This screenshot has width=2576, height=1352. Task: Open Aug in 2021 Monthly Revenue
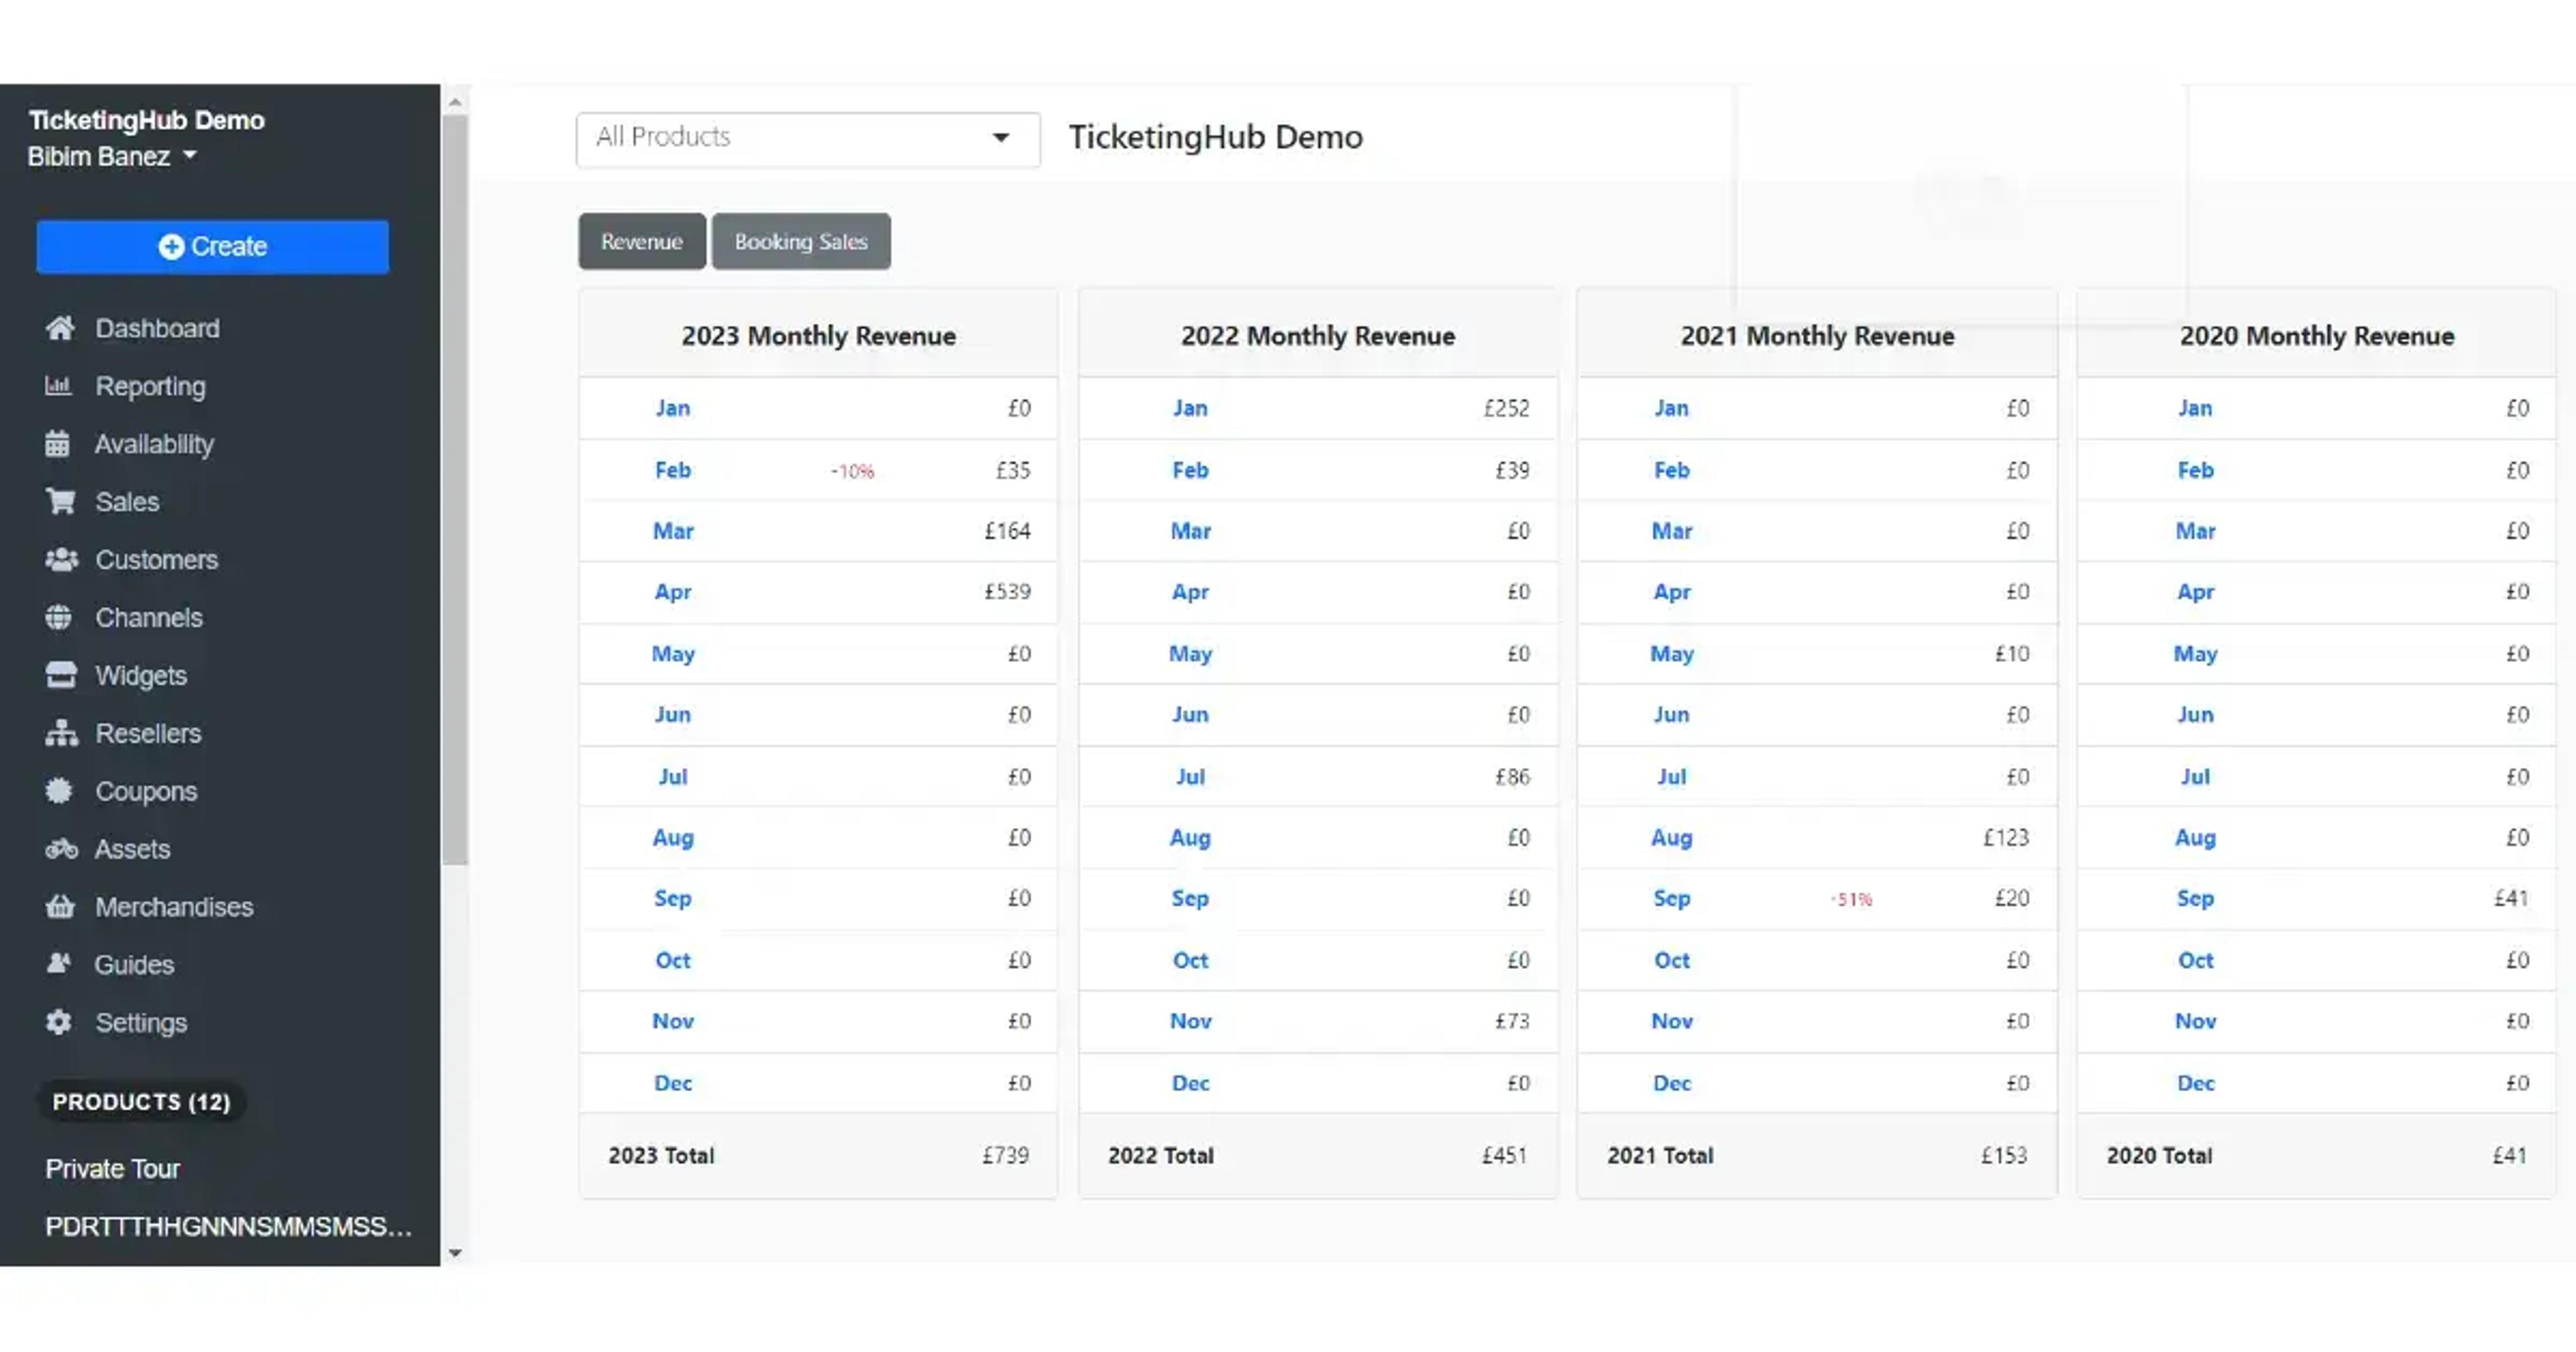(1671, 838)
